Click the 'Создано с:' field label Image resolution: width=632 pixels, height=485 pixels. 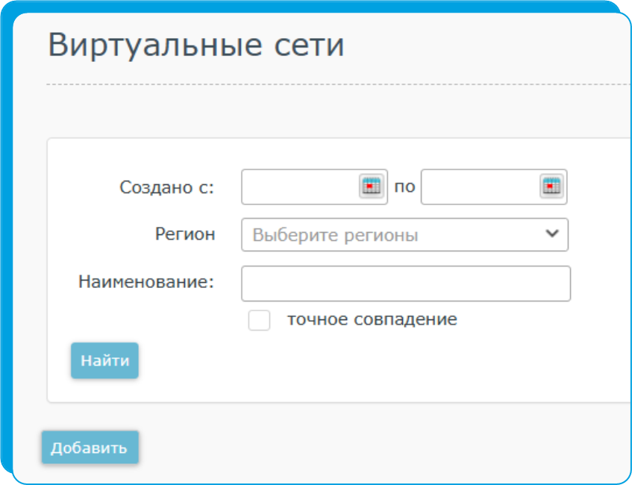tap(167, 187)
